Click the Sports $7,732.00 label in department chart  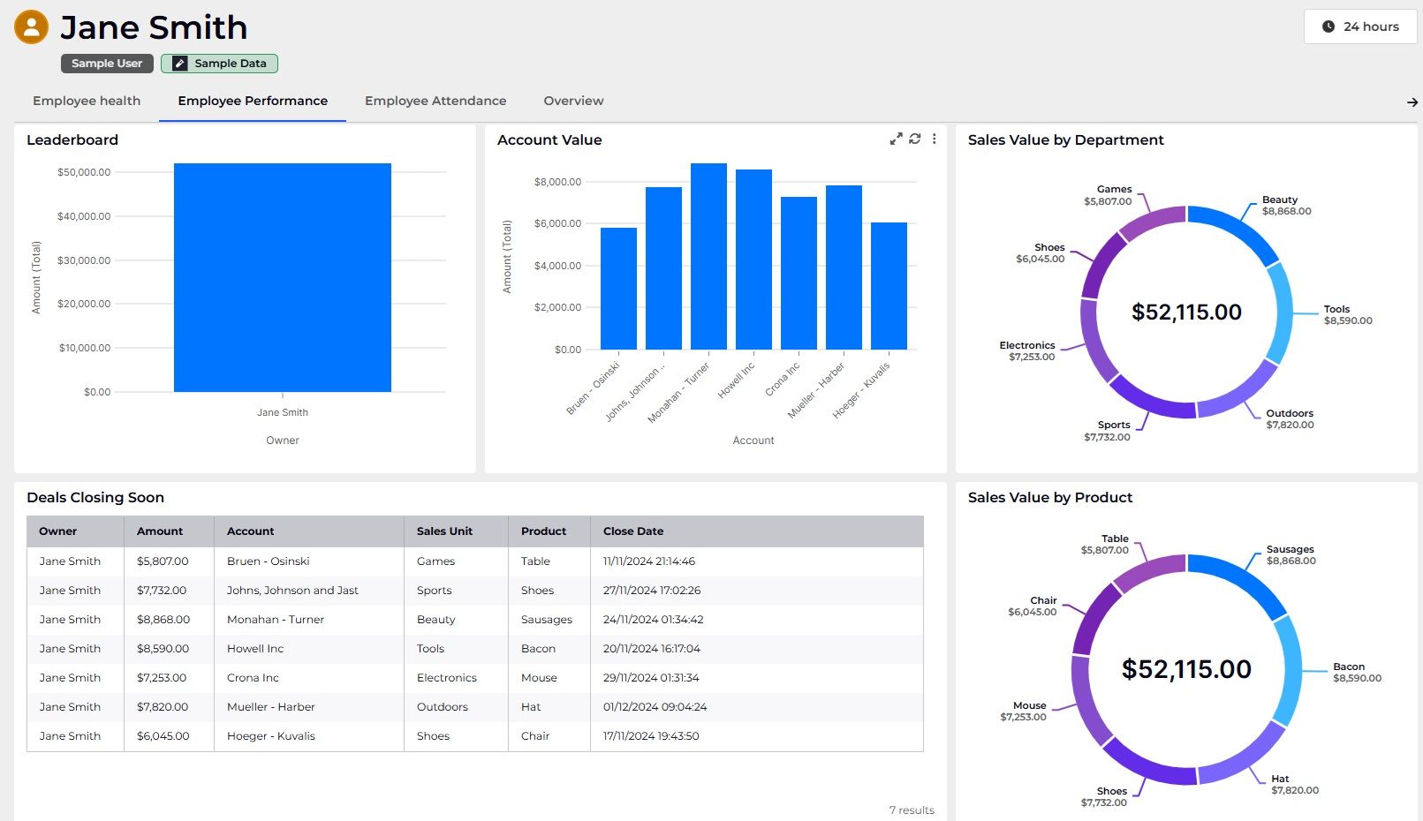click(1107, 431)
